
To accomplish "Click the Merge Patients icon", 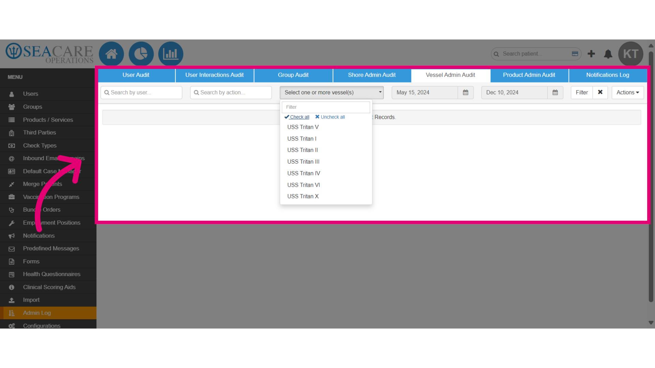I will click(x=12, y=184).
